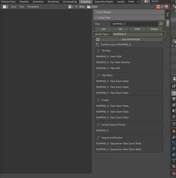
Task: Add a new workspace with plus button
Action: [x=138, y=2]
